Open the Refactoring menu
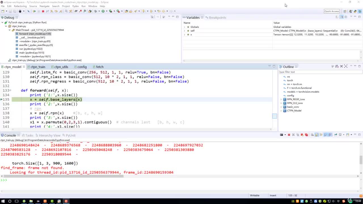Image resolution: width=363 pixels, height=204 pixels. [20, 6]
